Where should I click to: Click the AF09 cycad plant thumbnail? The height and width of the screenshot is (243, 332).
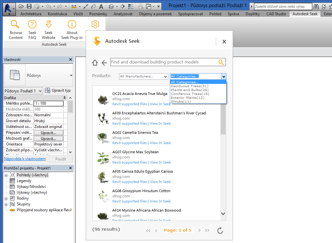point(103,119)
